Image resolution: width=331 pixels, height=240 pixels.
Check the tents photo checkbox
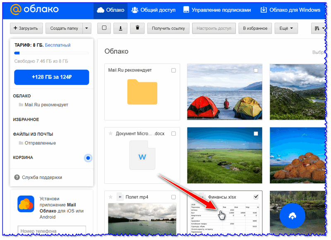pos(256,70)
